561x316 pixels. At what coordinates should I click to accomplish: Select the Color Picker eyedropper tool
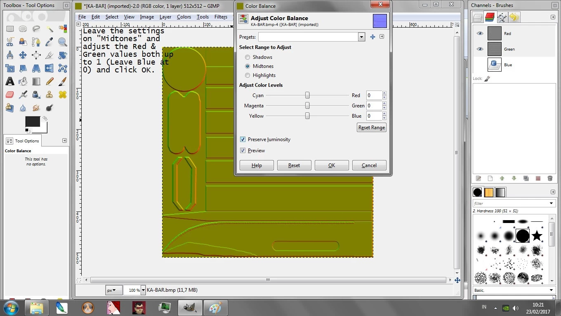click(x=49, y=42)
